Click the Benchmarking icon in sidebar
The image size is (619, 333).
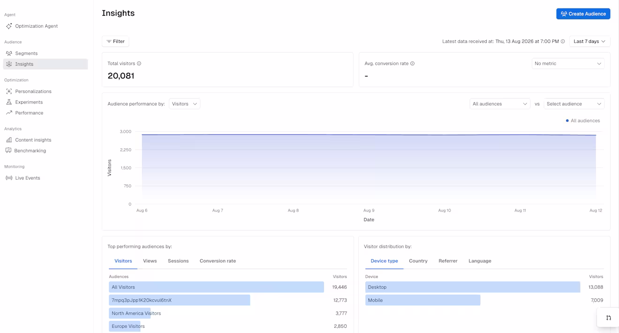tap(8, 151)
